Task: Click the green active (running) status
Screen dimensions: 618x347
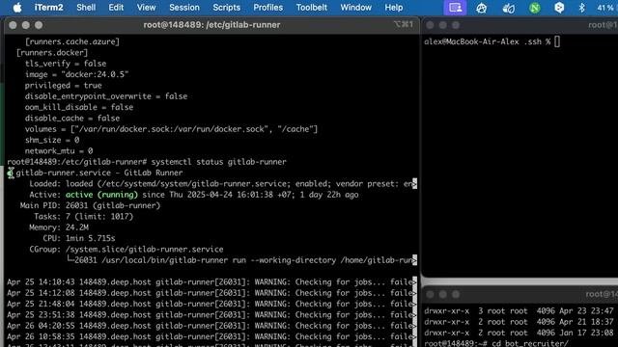Action: tap(101, 195)
